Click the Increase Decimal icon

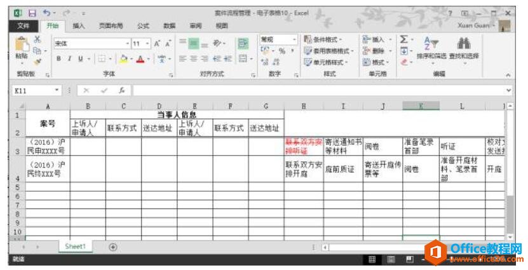265,62
